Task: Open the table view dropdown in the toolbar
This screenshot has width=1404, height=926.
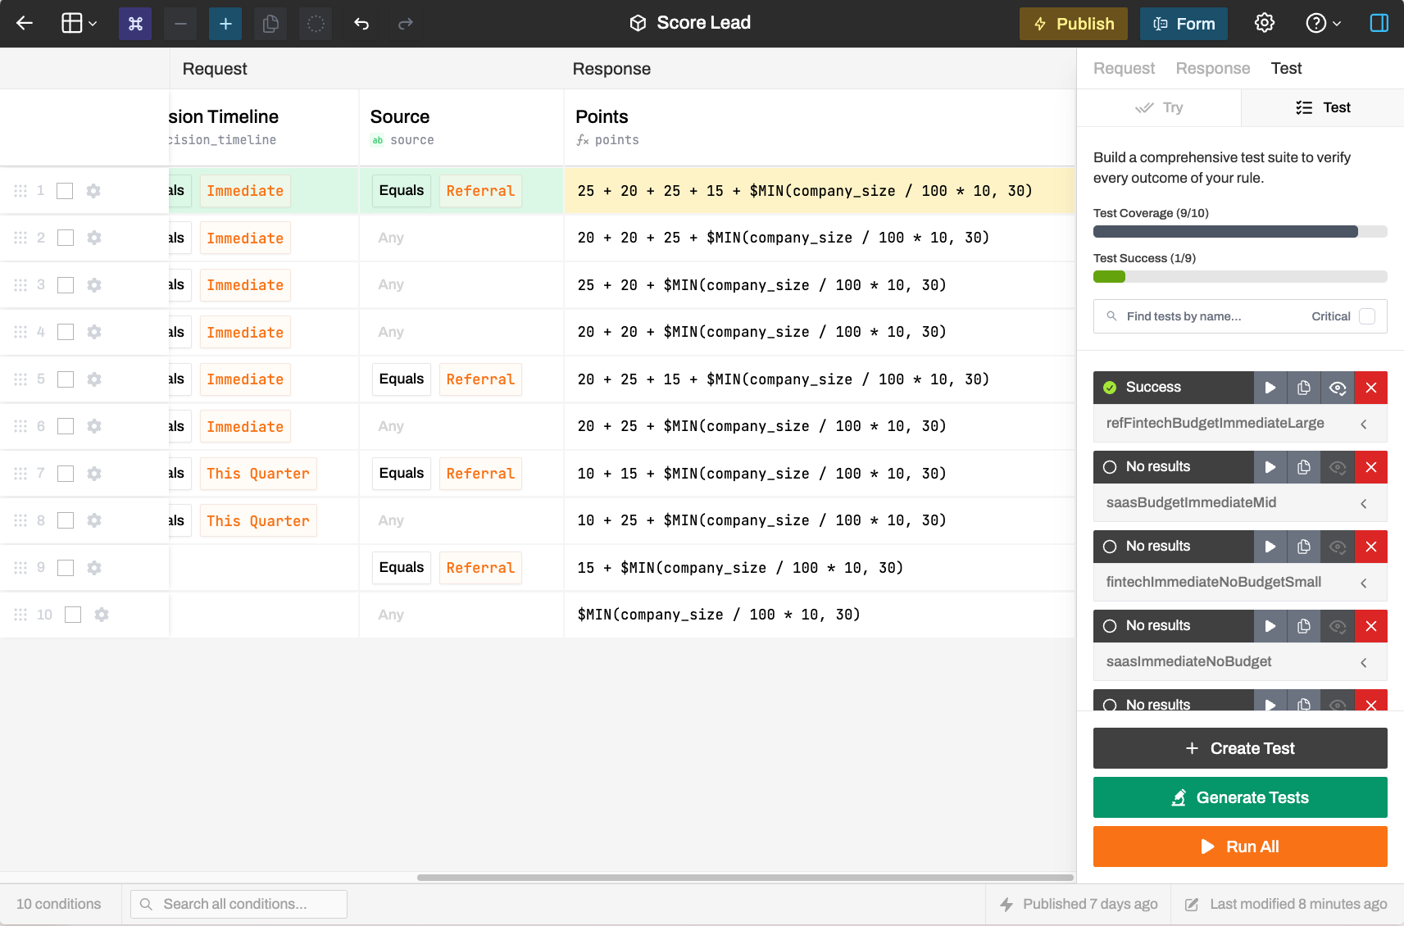Action: coord(78,23)
